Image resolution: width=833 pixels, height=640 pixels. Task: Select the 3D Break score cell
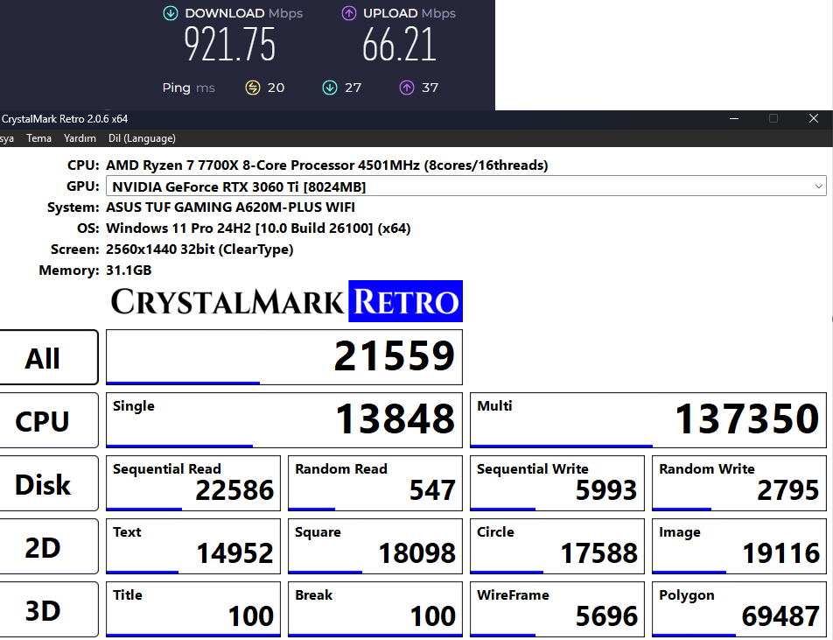375,609
